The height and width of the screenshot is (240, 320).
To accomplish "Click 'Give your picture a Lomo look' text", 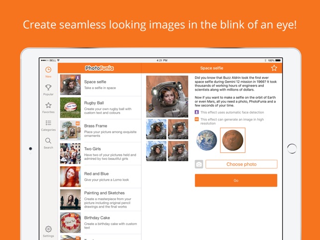I will coord(107,180).
